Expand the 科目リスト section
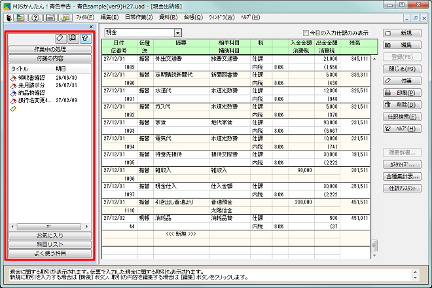The image size is (432, 288). coord(50,243)
